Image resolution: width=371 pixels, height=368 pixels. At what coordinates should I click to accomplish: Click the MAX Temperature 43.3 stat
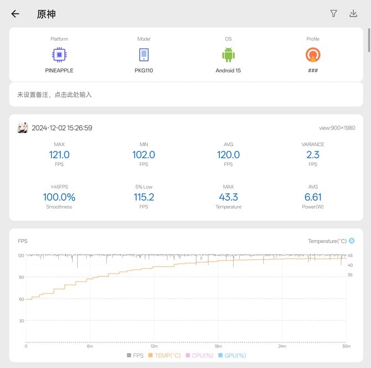click(228, 197)
